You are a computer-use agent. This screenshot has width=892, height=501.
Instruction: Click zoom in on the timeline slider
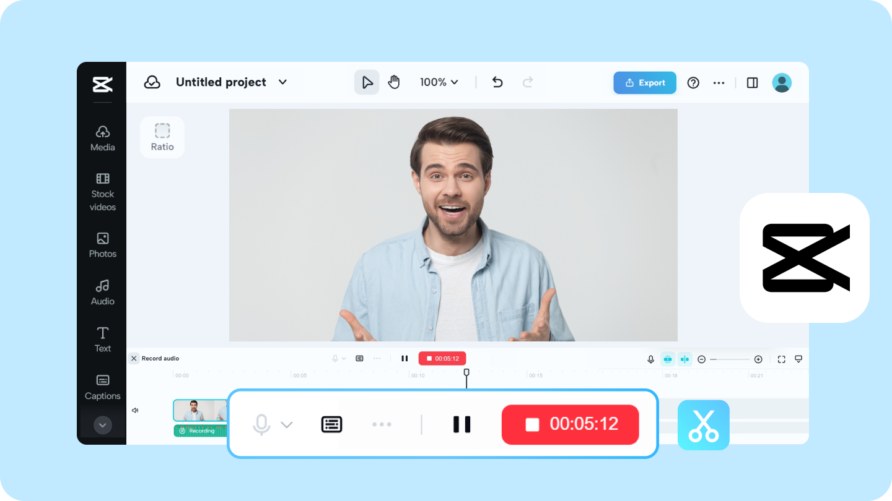coord(758,359)
